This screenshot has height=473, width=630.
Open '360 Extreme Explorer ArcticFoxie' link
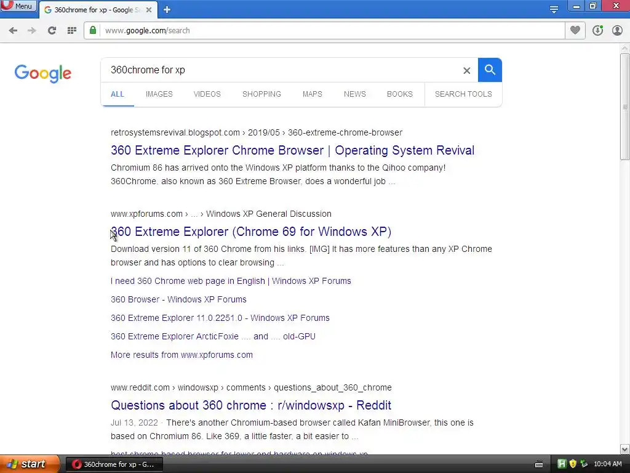tap(213, 336)
